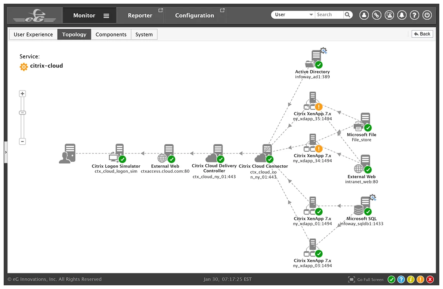Click into the Search input field

point(329,15)
